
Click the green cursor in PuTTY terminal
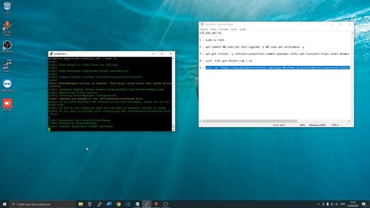pyautogui.click(x=49, y=129)
